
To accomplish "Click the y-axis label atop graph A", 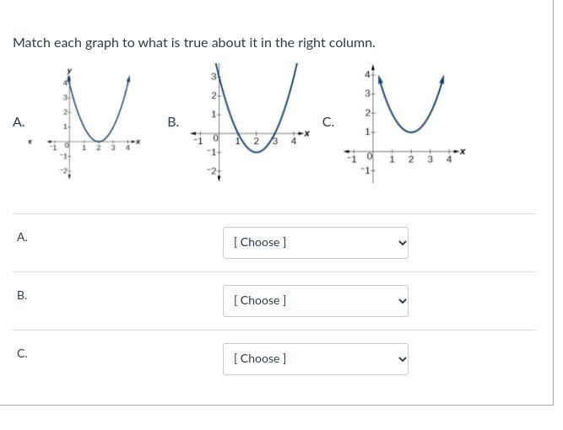I will [69, 71].
